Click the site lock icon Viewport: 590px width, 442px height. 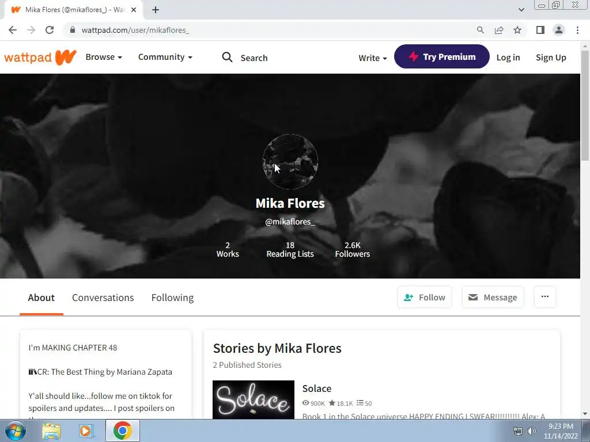pyautogui.click(x=73, y=30)
